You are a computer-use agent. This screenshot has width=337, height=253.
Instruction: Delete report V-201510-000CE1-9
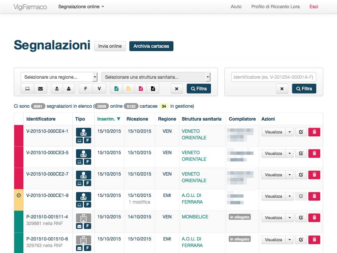click(x=314, y=196)
